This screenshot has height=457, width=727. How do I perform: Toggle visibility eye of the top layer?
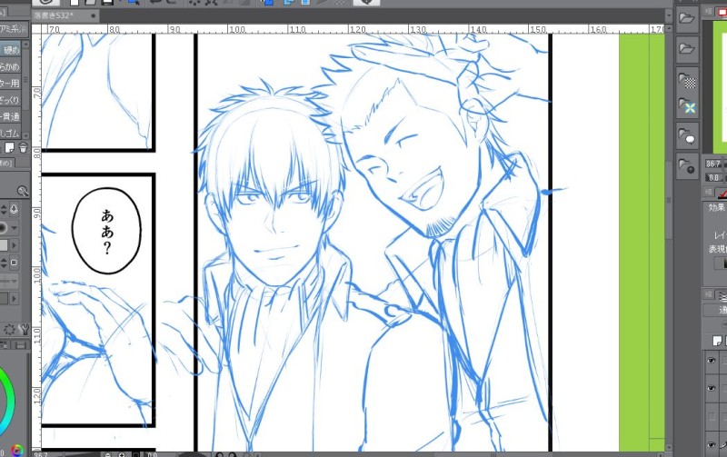click(712, 360)
